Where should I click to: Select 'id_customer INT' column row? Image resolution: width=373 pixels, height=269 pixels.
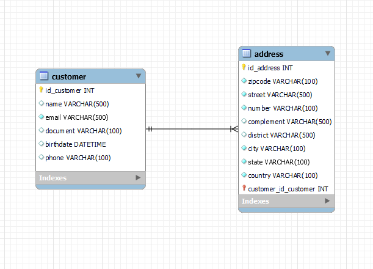pos(90,90)
